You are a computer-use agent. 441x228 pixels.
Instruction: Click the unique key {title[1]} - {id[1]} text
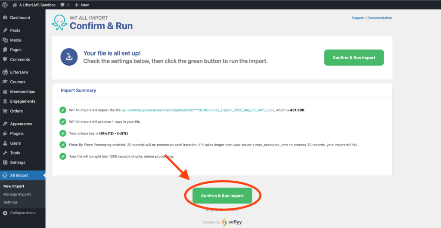click(x=113, y=134)
